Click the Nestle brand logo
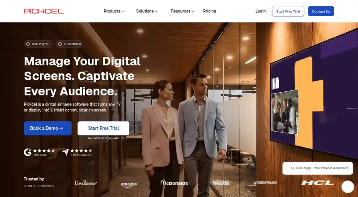Viewport: 358px width, 197px height. pyautogui.click(x=221, y=183)
